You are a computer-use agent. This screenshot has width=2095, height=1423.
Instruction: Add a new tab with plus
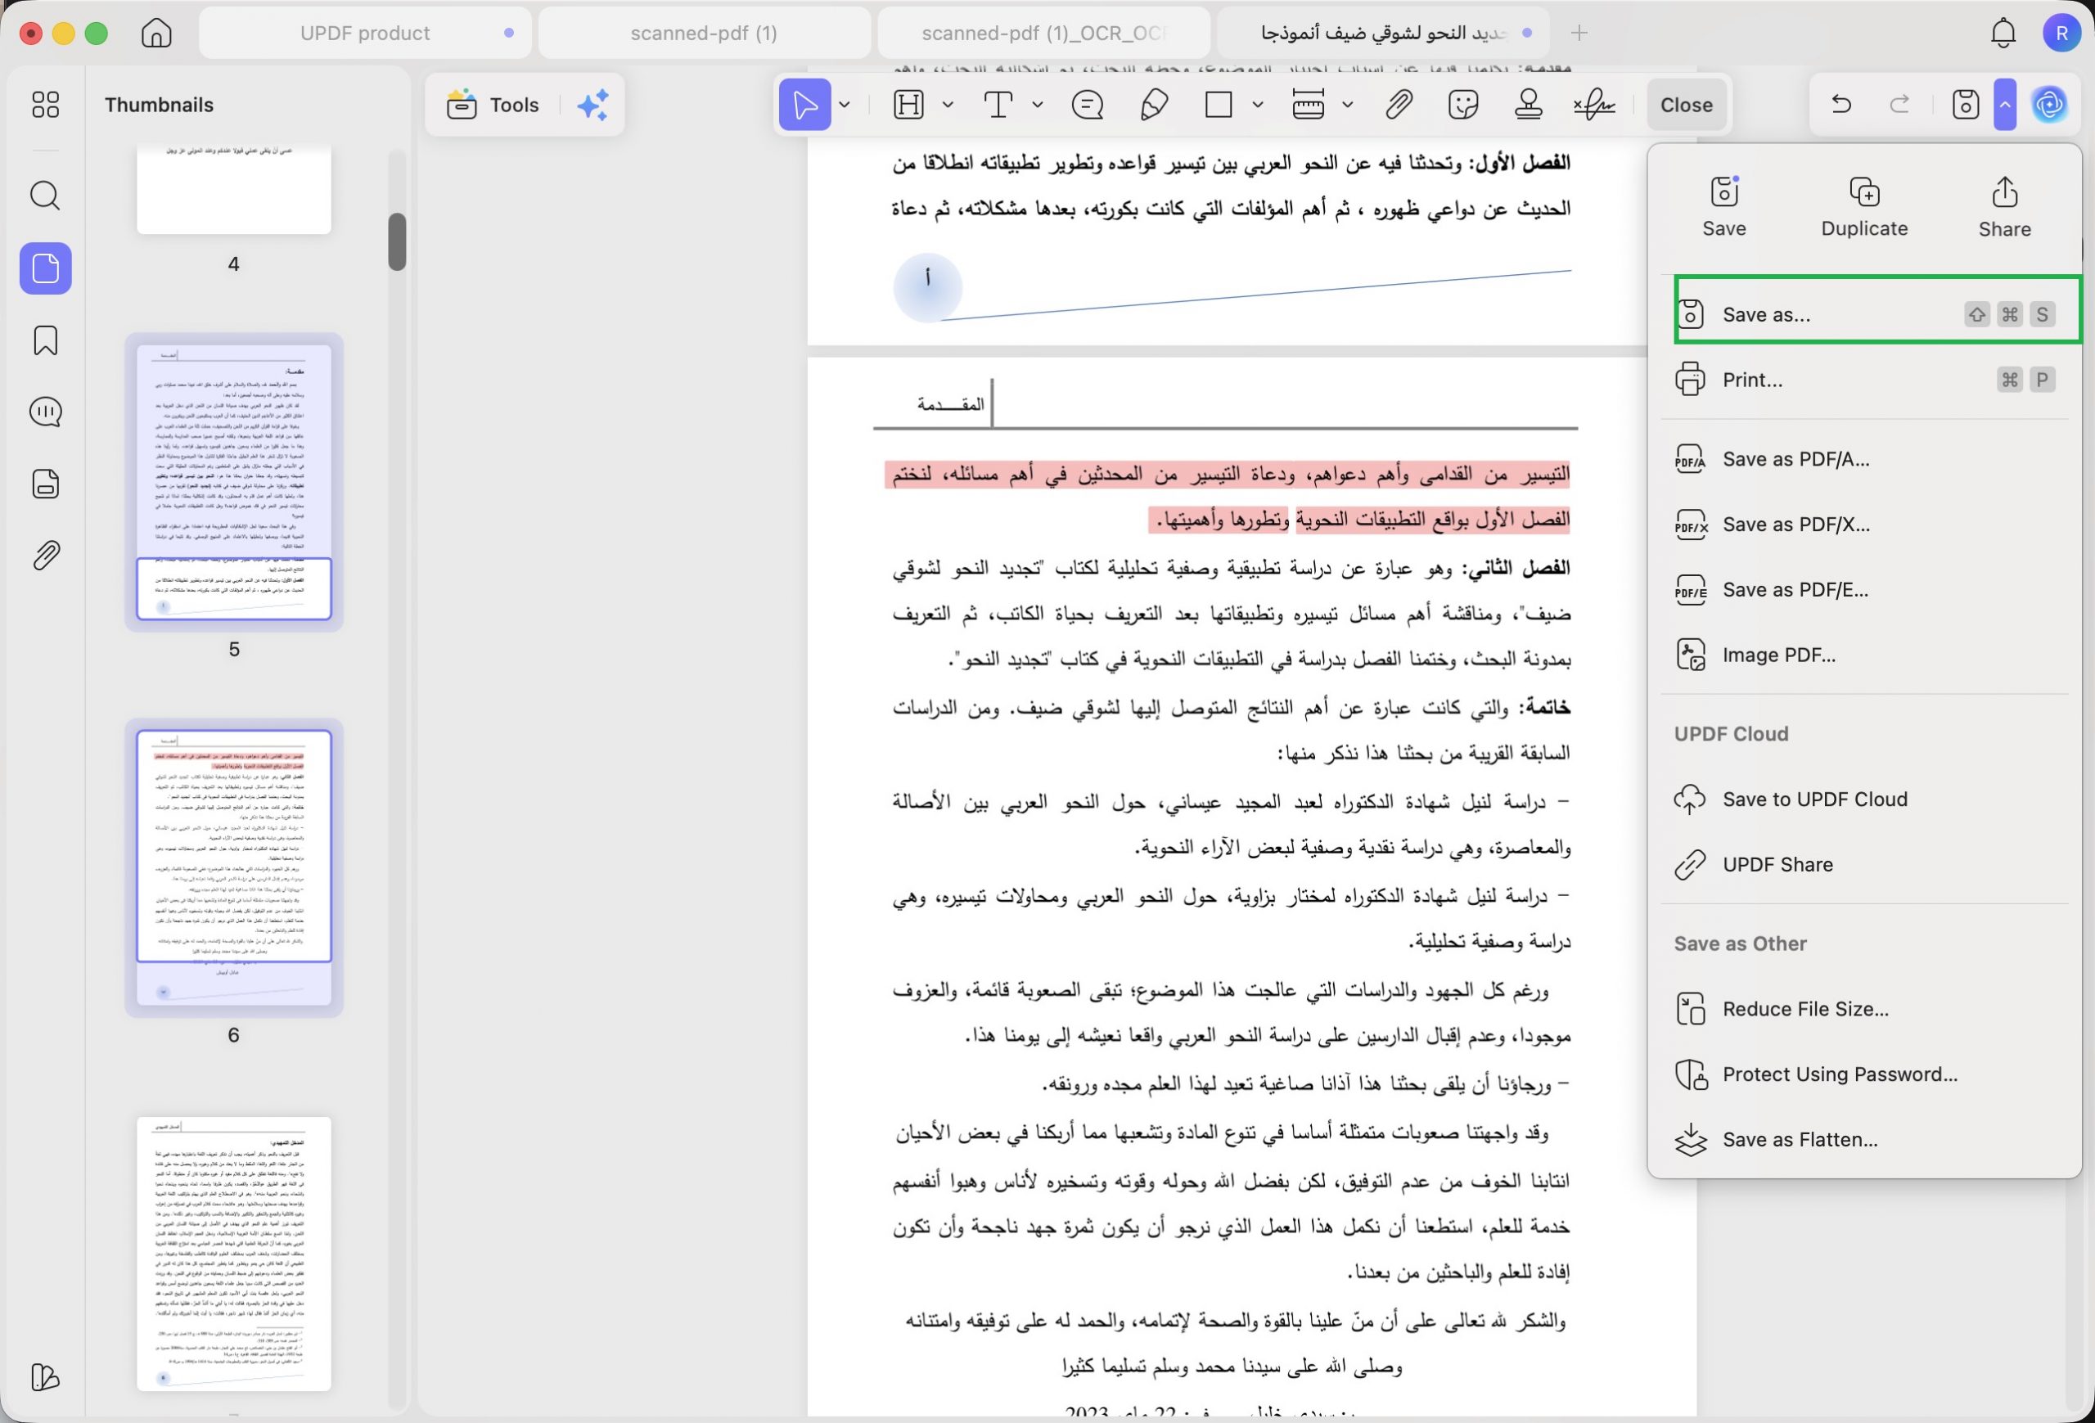click(x=1579, y=33)
